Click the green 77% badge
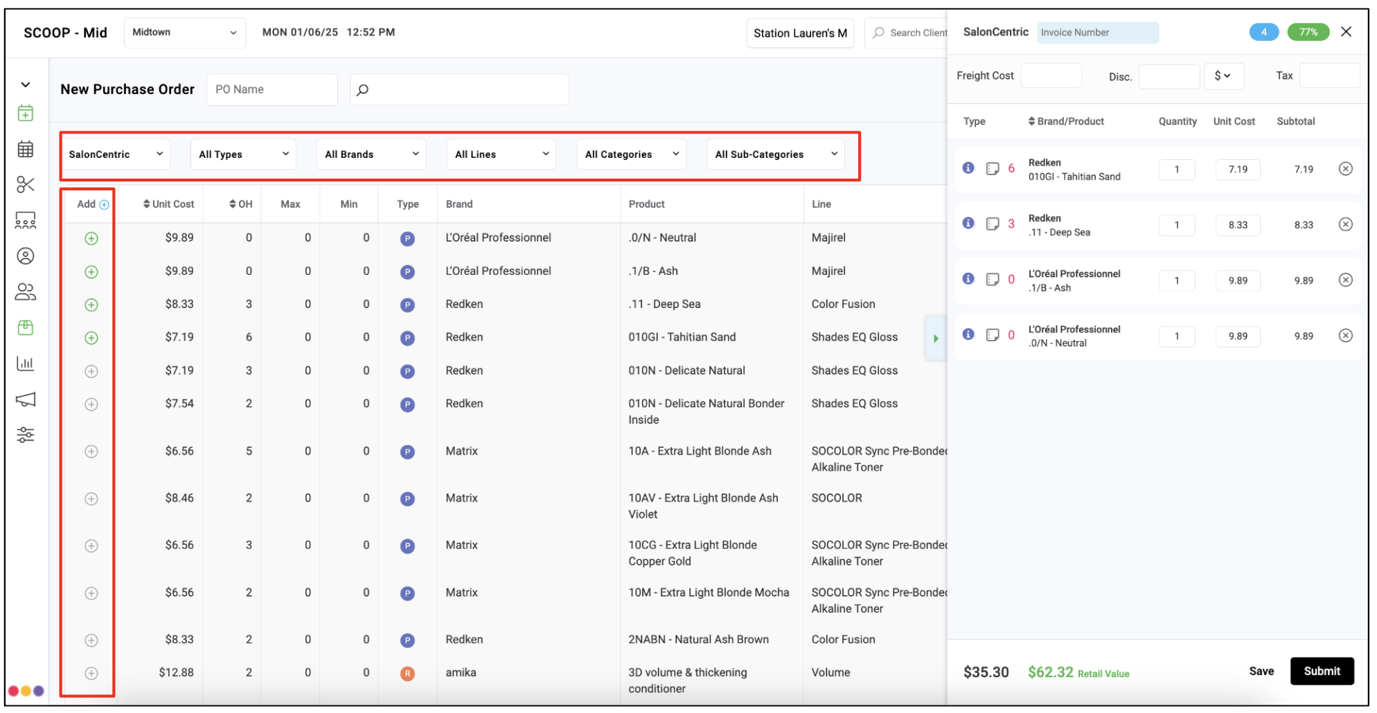 (1309, 33)
